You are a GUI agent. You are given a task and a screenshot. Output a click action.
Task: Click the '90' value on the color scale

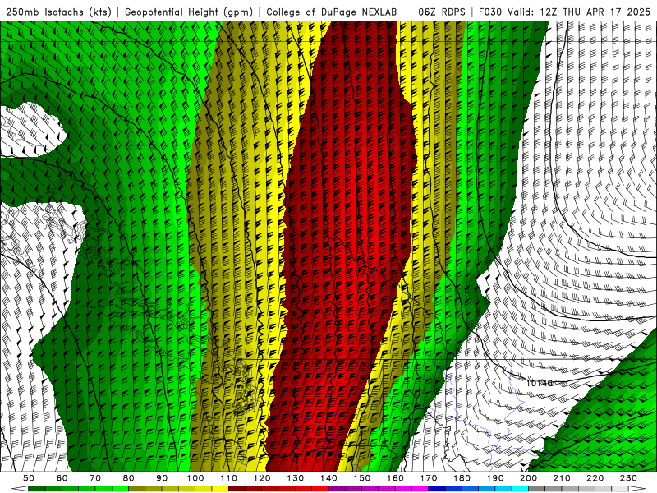(x=162, y=478)
